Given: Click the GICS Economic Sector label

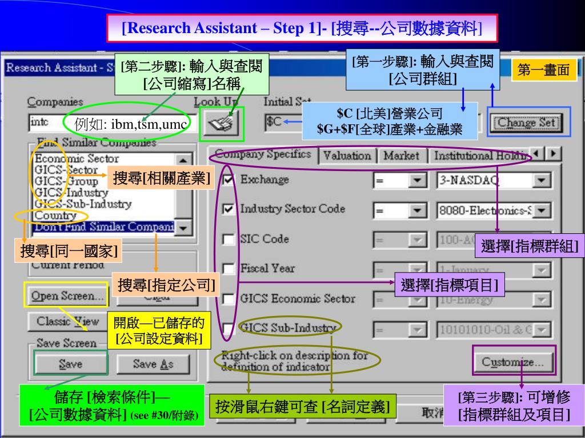Looking at the screenshot, I should pyautogui.click(x=298, y=299).
